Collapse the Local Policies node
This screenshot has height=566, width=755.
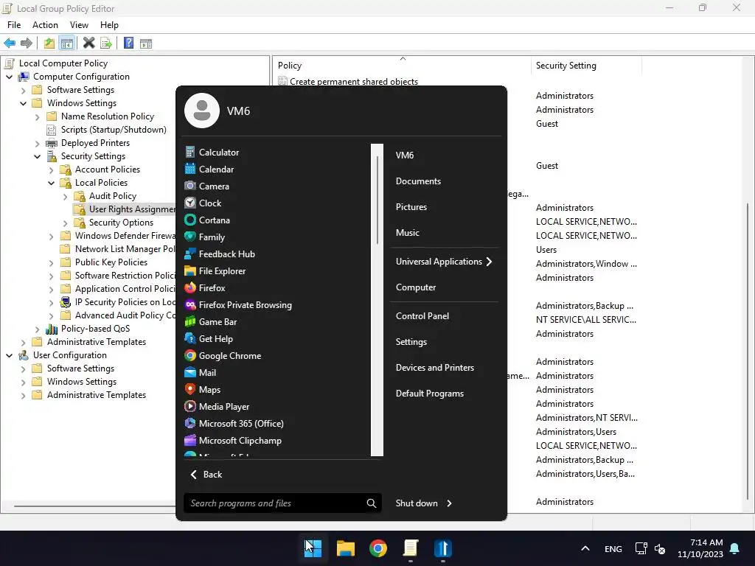point(51,183)
